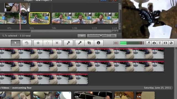177x99 pixels.
Task: Click the second event filmstrip row
Action: pyautogui.click(x=82, y=66)
